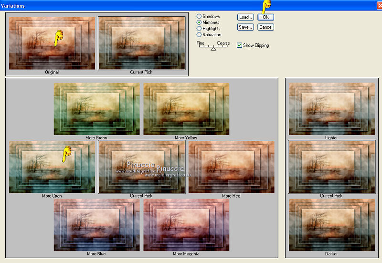
Task: Close the Variations dialog window
Action: [379, 5]
